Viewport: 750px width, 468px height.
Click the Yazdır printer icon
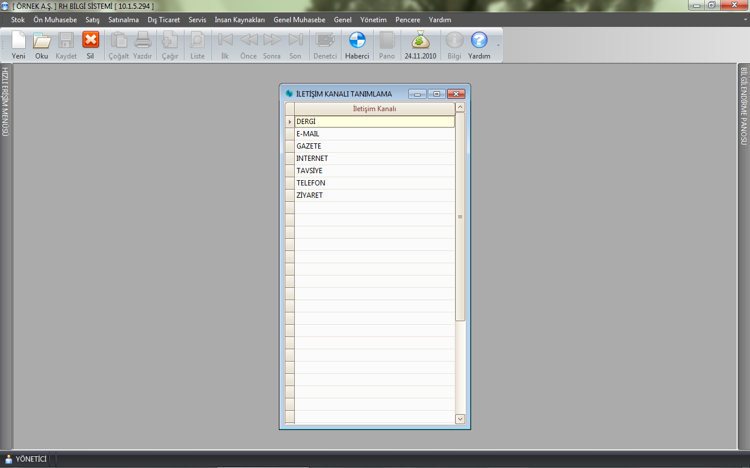click(142, 41)
